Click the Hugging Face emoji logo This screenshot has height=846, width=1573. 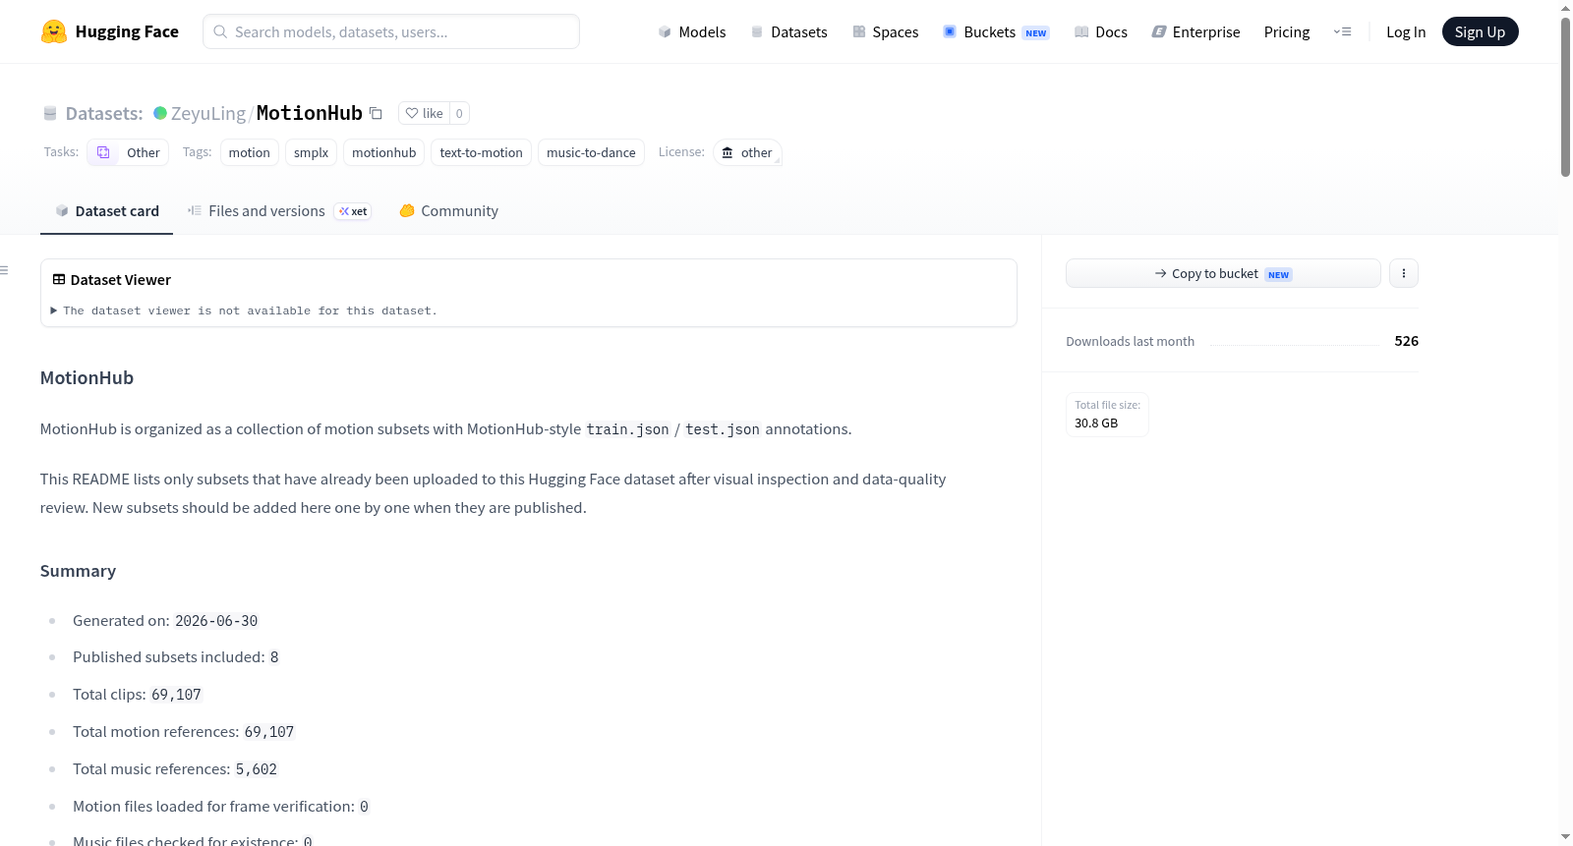point(54,31)
